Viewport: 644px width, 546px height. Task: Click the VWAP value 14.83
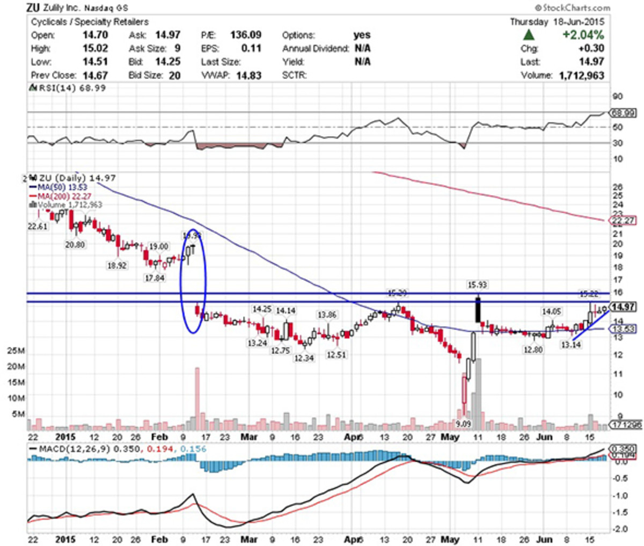point(248,75)
